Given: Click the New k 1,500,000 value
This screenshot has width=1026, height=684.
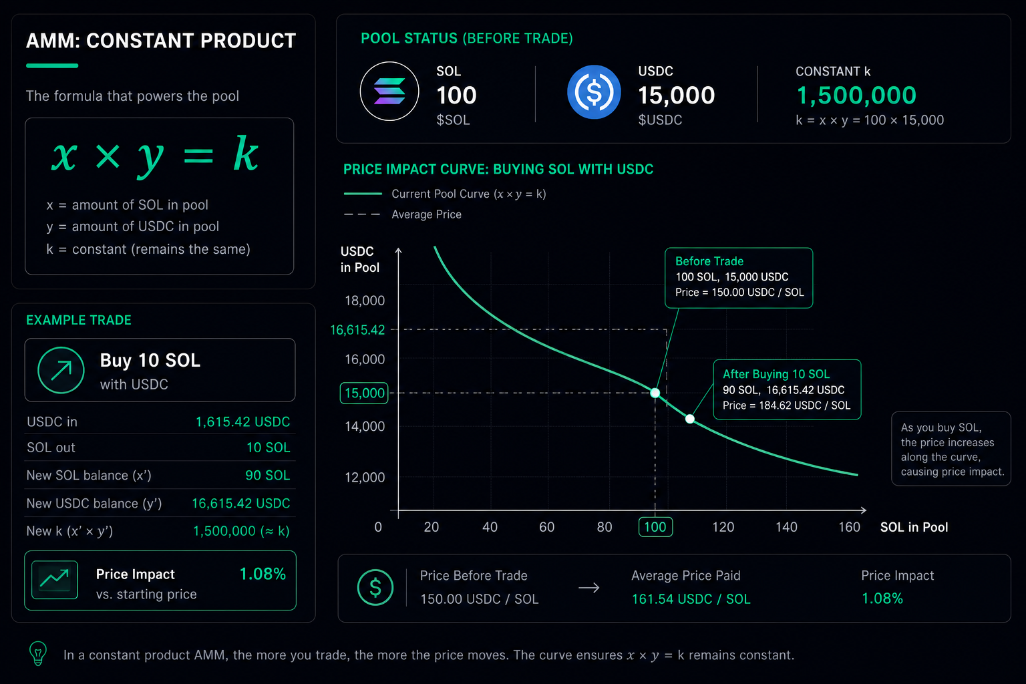Looking at the screenshot, I should click(241, 531).
